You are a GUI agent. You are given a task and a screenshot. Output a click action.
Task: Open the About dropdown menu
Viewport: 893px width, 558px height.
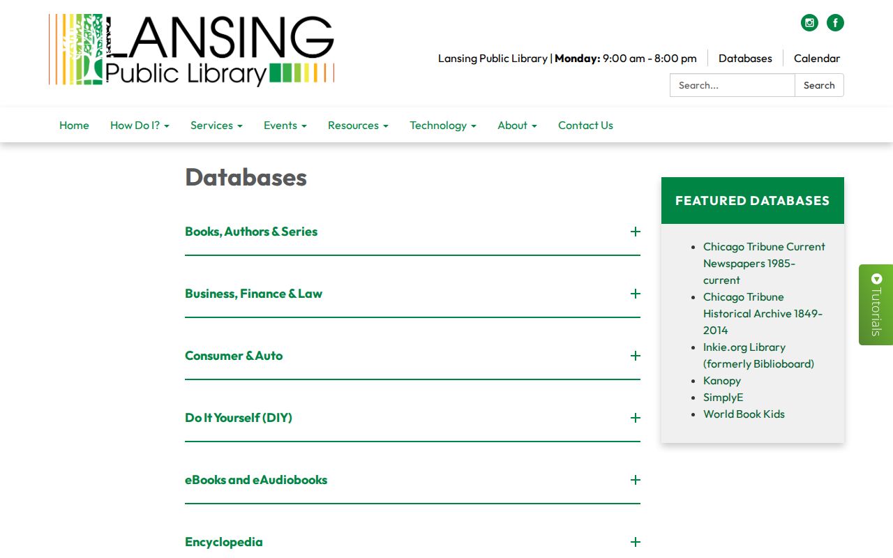[517, 126]
